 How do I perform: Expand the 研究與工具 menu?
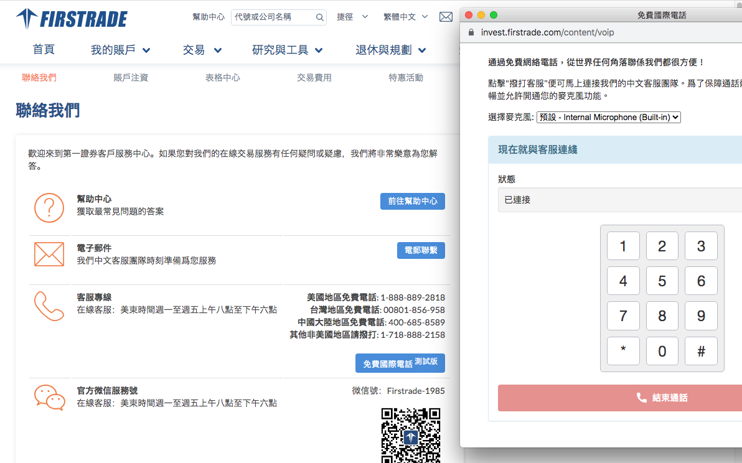point(287,50)
